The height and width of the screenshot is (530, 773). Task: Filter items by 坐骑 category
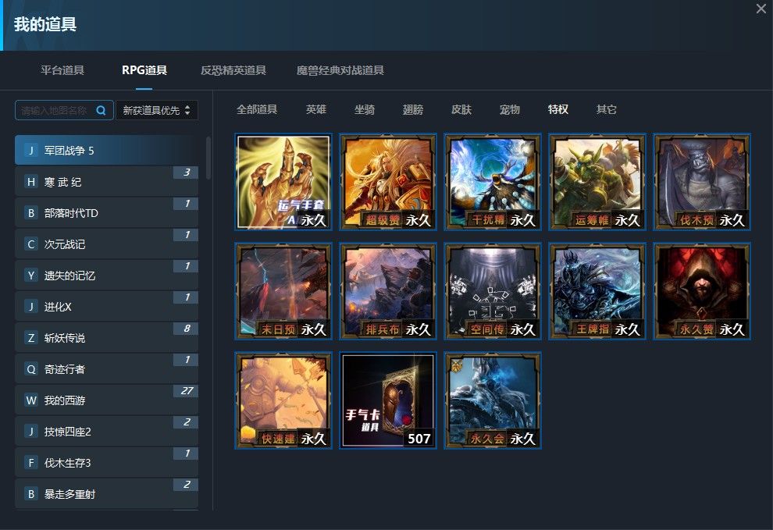coord(365,109)
